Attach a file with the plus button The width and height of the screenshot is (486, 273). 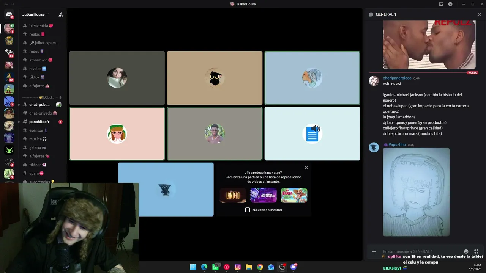coord(374,251)
